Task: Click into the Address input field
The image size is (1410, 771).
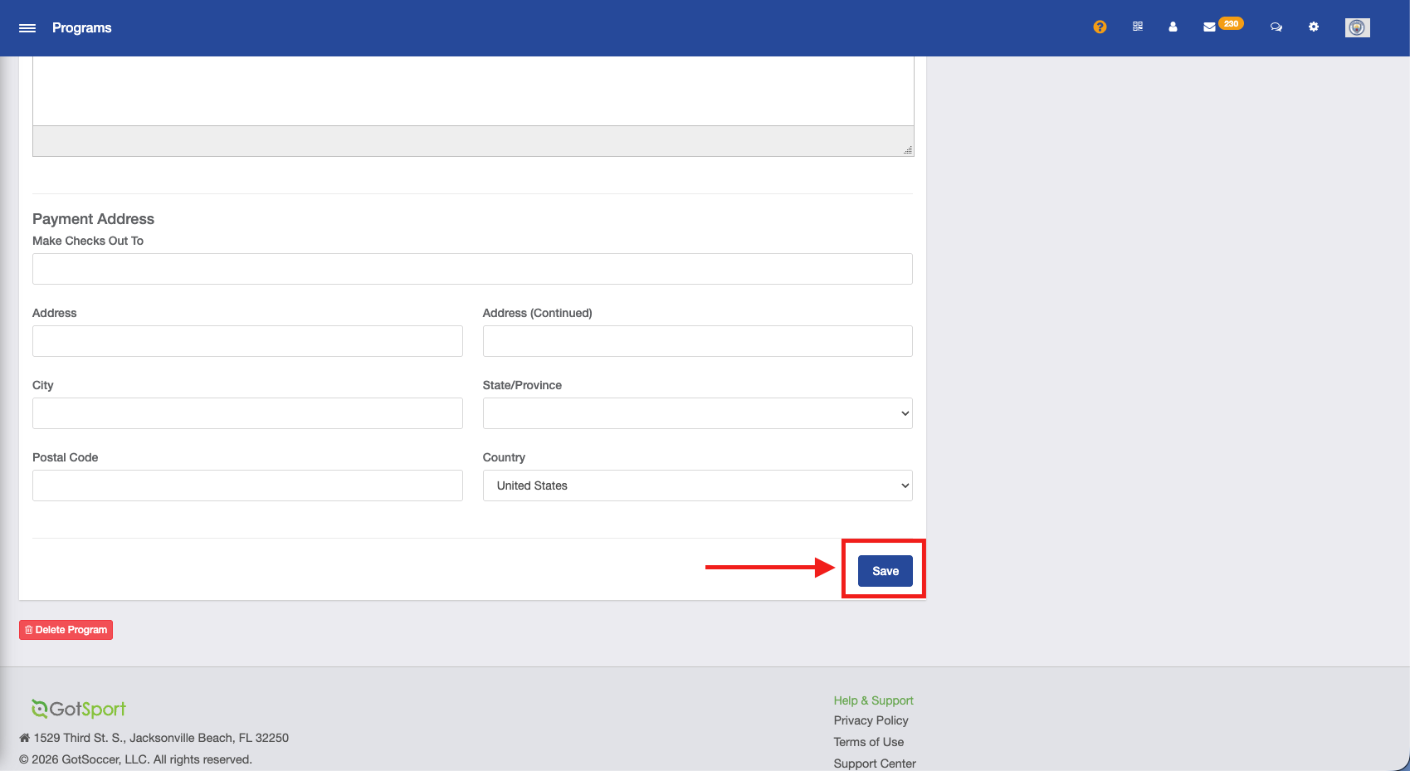Action: (247, 341)
